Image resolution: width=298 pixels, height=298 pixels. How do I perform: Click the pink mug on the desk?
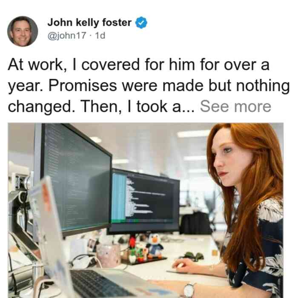click(x=108, y=255)
